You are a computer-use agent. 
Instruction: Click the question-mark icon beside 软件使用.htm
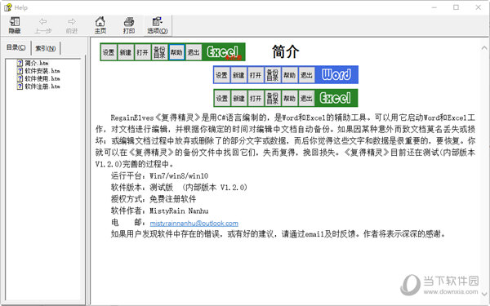(x=20, y=78)
